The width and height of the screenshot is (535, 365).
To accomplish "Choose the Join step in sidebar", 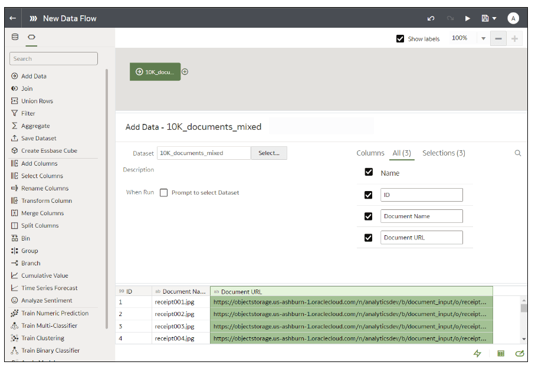I will click(x=27, y=88).
